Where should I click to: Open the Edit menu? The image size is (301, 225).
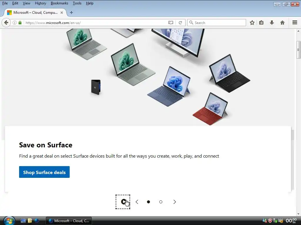tap(15, 3)
